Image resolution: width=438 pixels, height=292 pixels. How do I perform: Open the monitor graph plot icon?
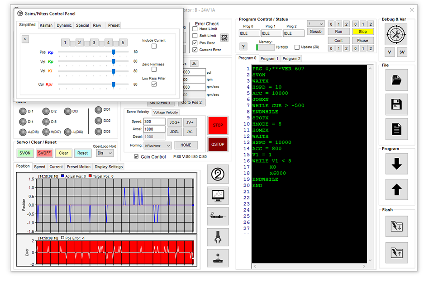(x=218, y=195)
